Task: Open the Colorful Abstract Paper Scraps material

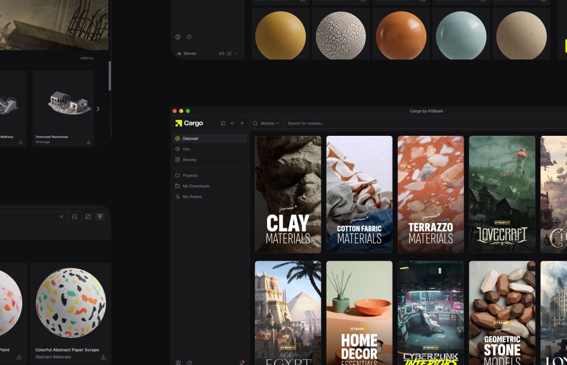Action: [x=71, y=303]
